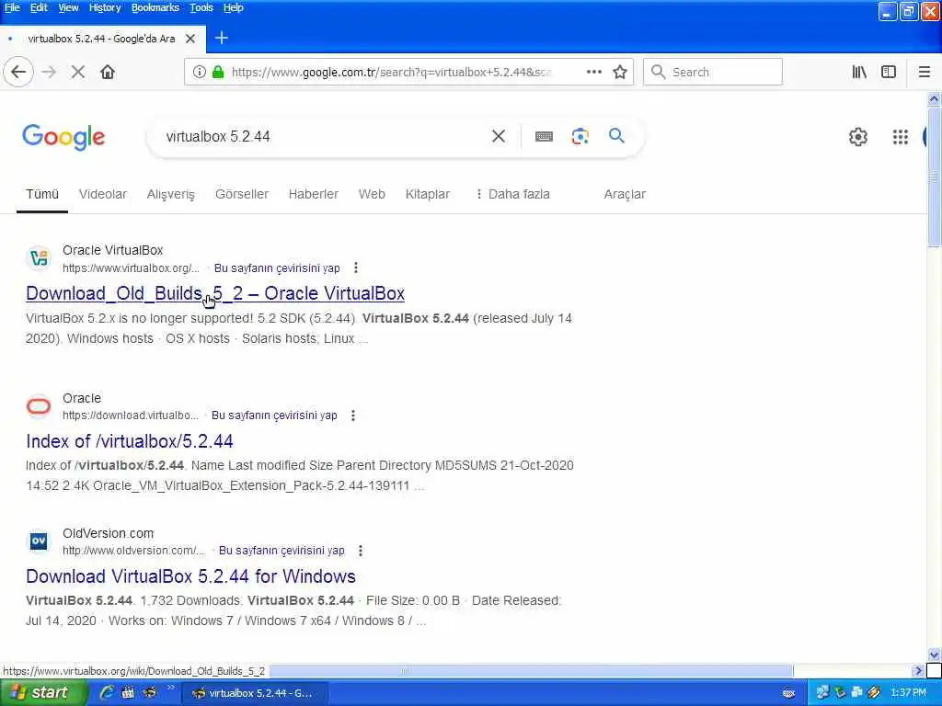Switch to Videolar tab

103,194
